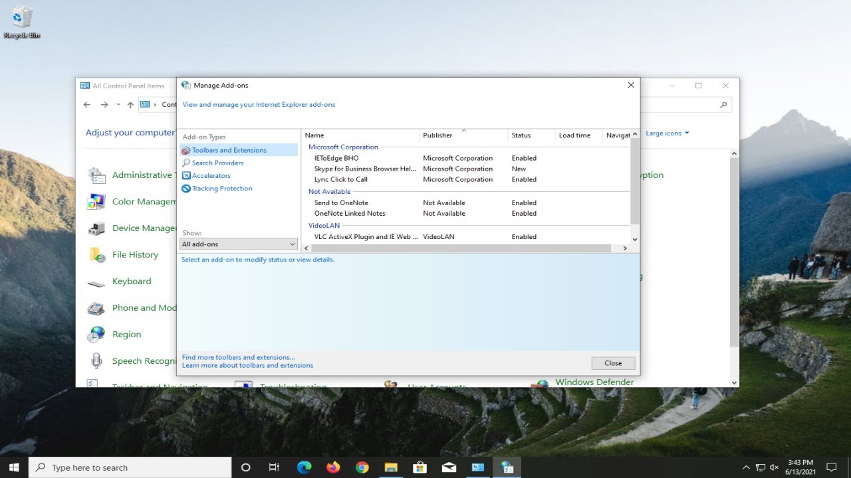
Task: Select the IEToEdge BHO add-on row
Action: (x=336, y=158)
